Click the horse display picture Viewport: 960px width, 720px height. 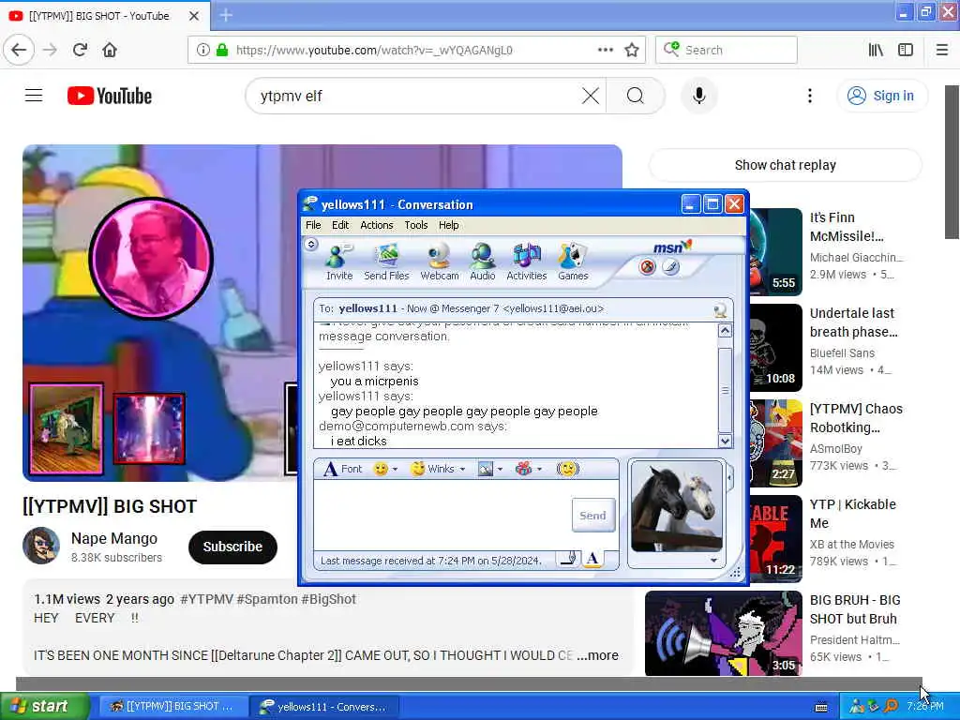pyautogui.click(x=677, y=507)
